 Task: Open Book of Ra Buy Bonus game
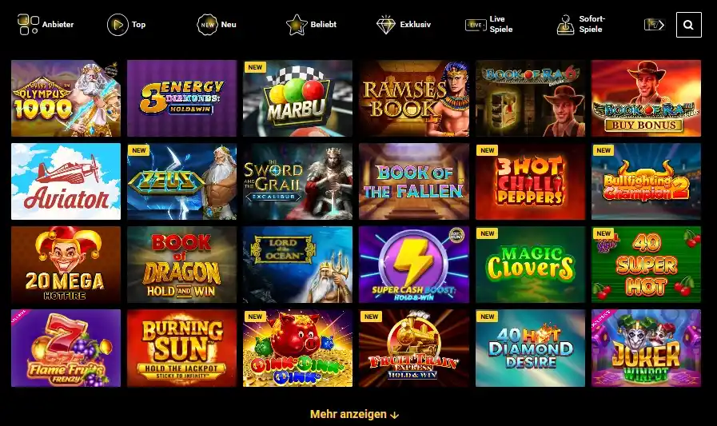coord(646,98)
